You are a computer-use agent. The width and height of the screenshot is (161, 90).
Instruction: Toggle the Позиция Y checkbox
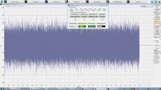(154, 59)
